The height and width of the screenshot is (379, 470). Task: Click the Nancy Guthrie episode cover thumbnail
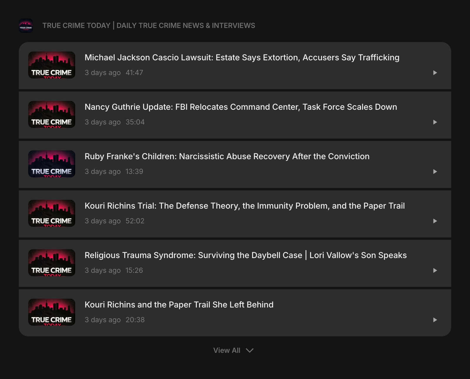click(x=52, y=114)
